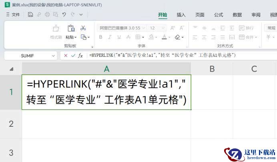The width and height of the screenshot is (277, 162).
Task: Click the eraser clear formatting icon
Action: [178, 37]
